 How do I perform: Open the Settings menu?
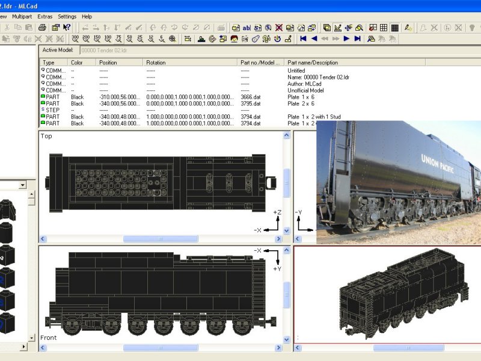point(67,17)
